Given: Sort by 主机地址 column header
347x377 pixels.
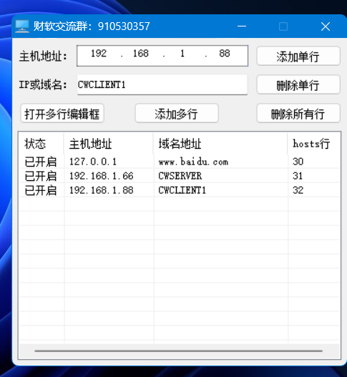Looking at the screenshot, I should [x=109, y=144].
